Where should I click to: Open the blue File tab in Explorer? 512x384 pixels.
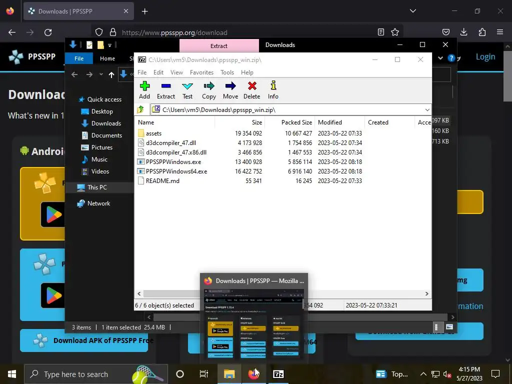tap(79, 58)
